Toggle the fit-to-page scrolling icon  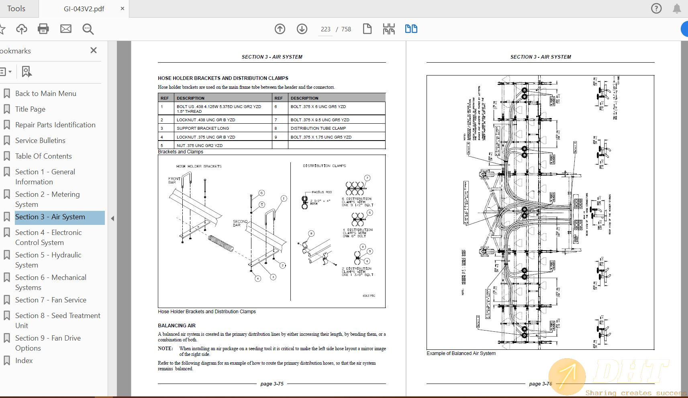(x=389, y=29)
